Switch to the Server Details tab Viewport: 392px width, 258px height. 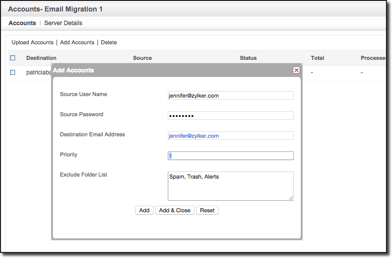[63, 23]
